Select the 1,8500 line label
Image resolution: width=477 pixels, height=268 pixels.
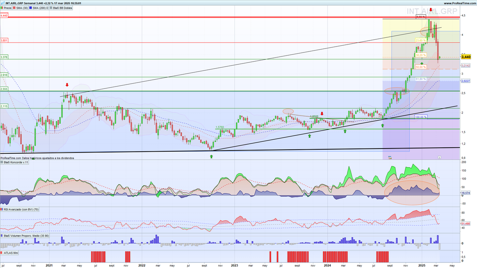(314, 116)
